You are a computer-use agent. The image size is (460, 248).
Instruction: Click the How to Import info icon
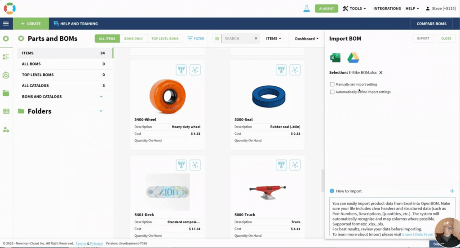(x=332, y=191)
